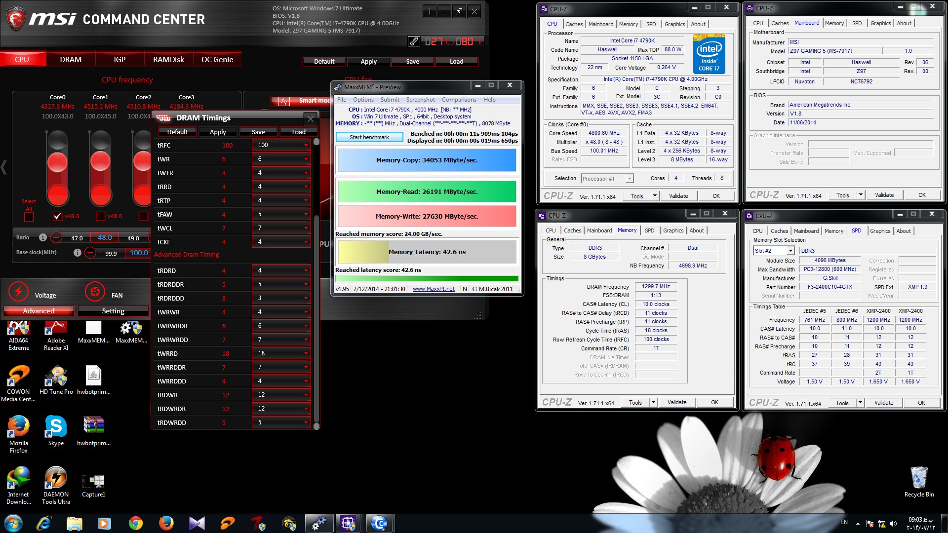948x533 pixels.
Task: Open the tFAW value dropdown
Action: click(x=281, y=214)
